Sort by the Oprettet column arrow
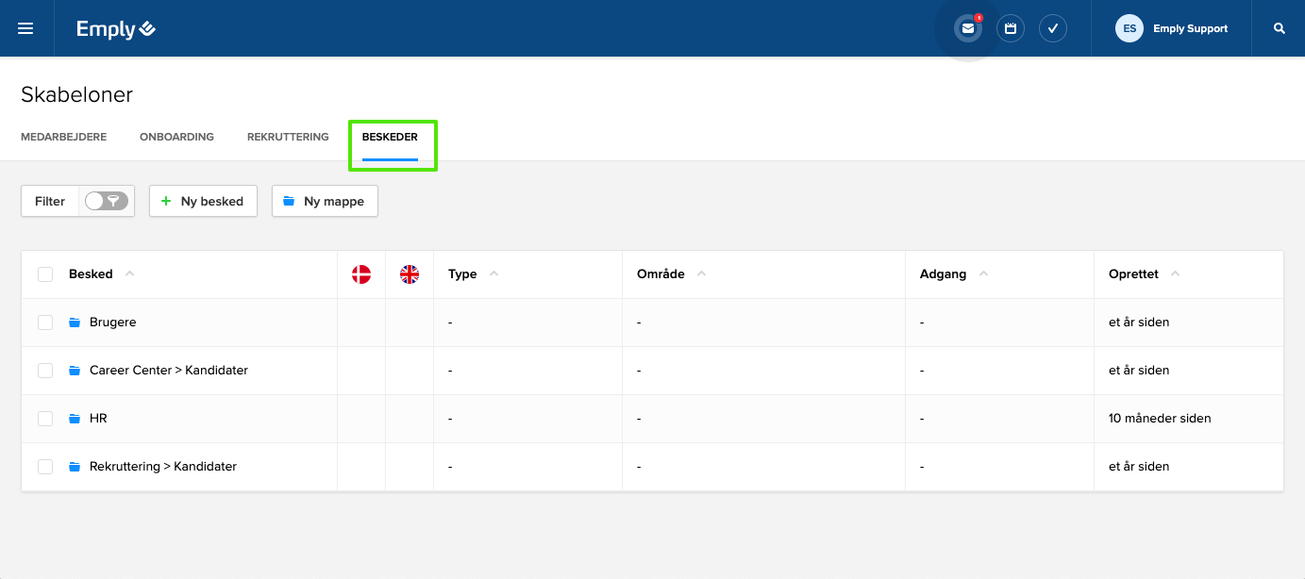The width and height of the screenshot is (1305, 579). [x=1175, y=274]
